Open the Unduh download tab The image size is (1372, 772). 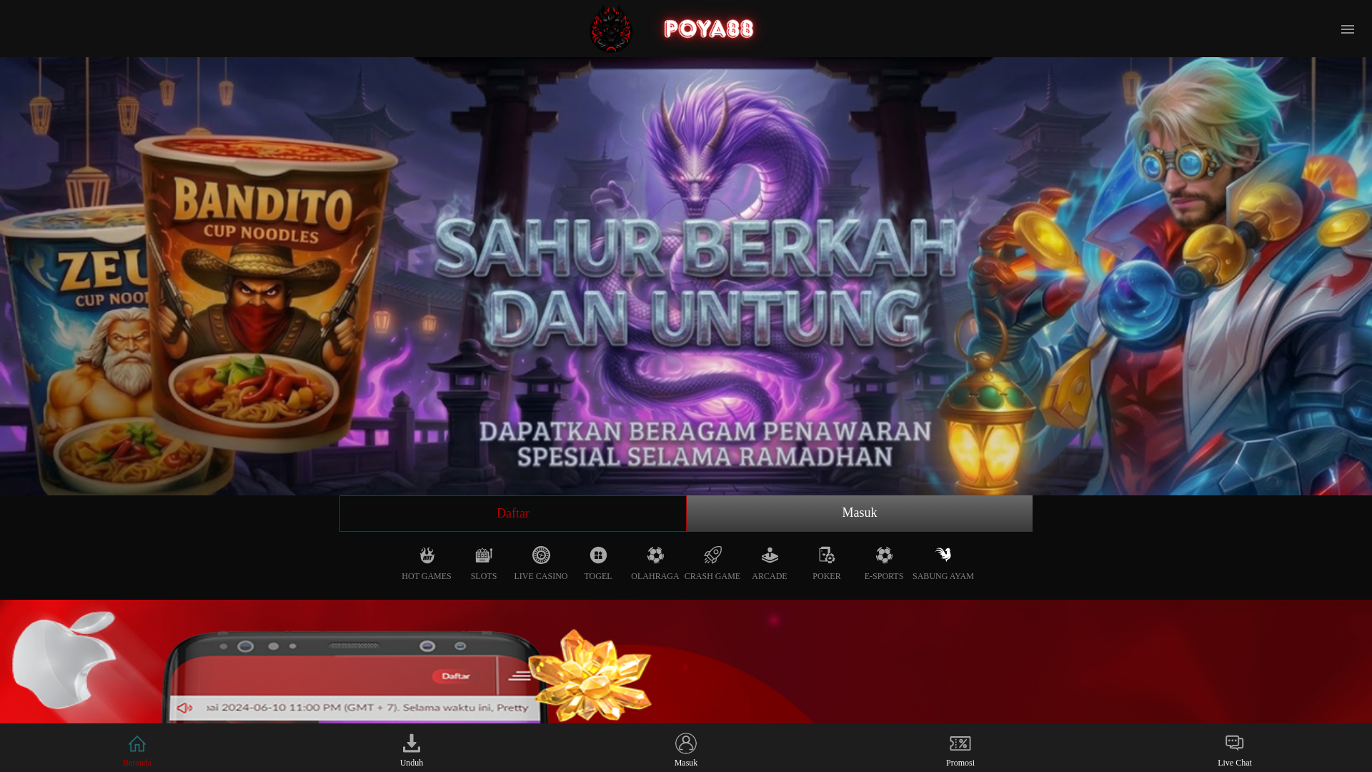click(412, 749)
